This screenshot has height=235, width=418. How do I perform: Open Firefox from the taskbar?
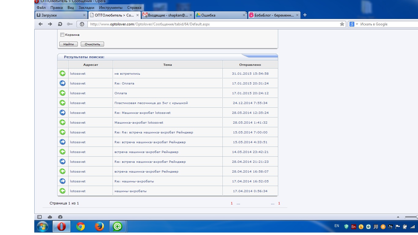99,226
